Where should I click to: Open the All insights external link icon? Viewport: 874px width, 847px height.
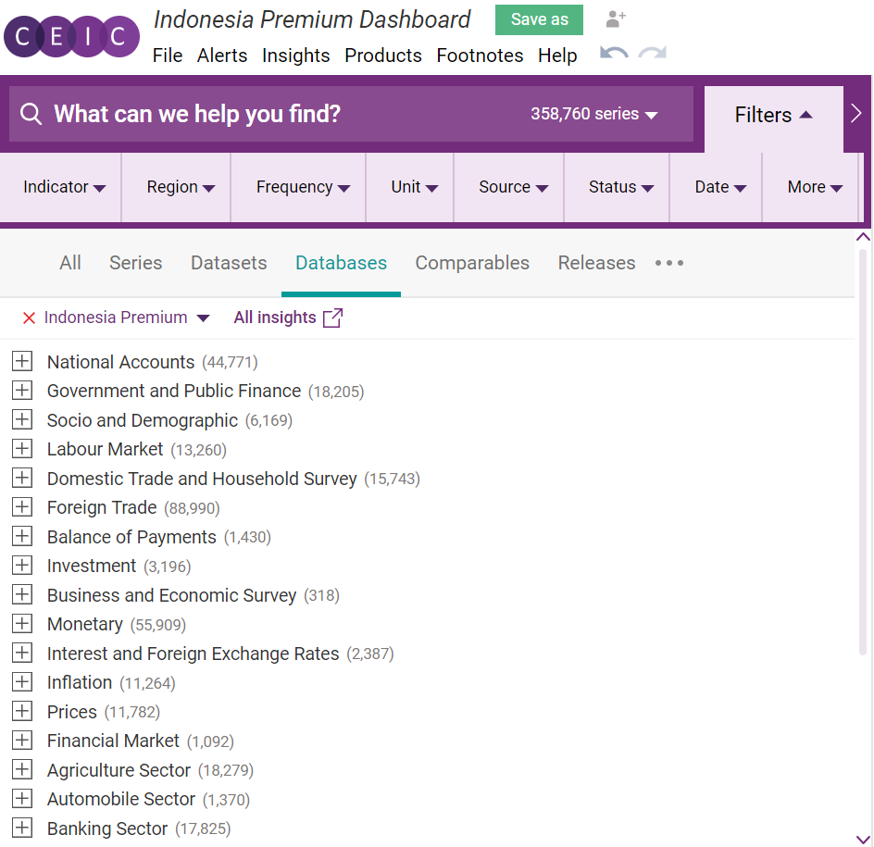tap(332, 318)
